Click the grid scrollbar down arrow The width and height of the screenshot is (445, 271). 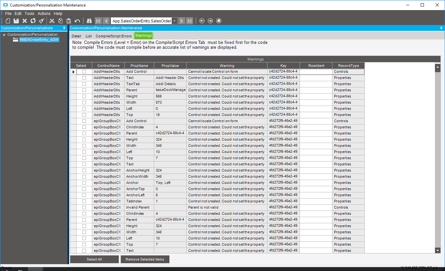438,251
